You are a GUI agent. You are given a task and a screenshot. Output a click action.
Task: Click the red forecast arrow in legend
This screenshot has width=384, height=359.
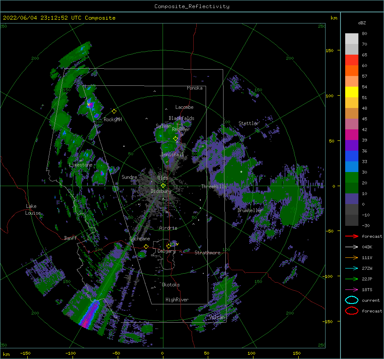pyautogui.click(x=352, y=236)
